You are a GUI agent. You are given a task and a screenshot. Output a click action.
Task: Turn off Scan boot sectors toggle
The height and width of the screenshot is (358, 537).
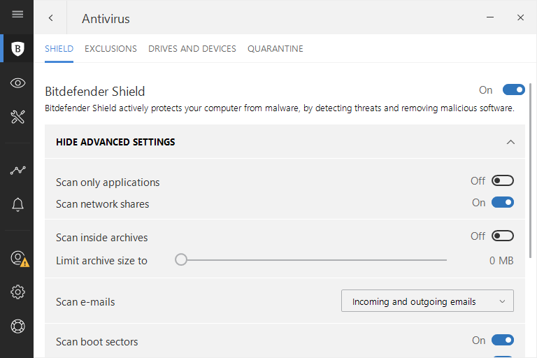coord(502,341)
